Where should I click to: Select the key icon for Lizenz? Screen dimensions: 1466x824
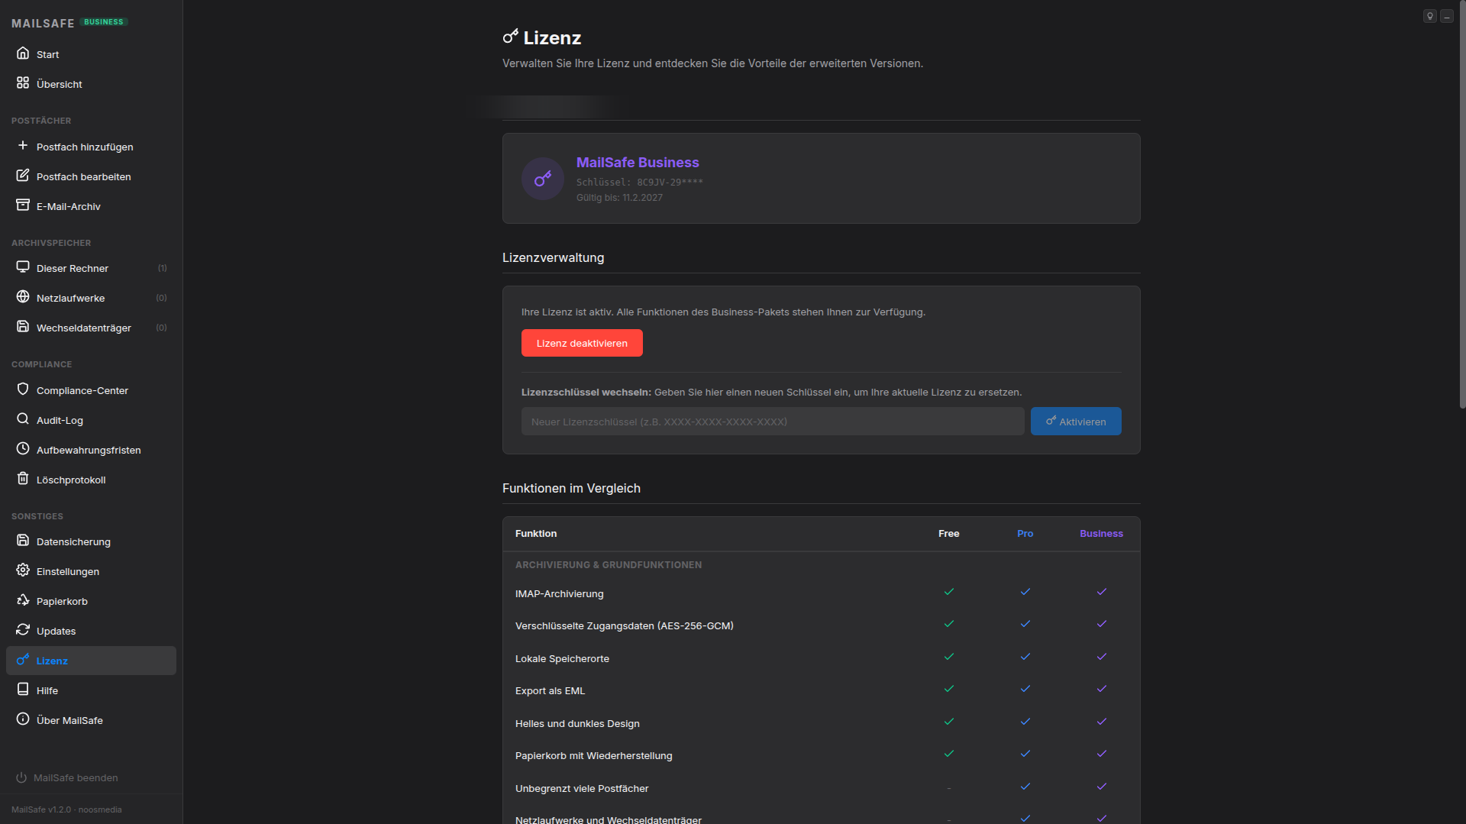pyautogui.click(x=23, y=660)
